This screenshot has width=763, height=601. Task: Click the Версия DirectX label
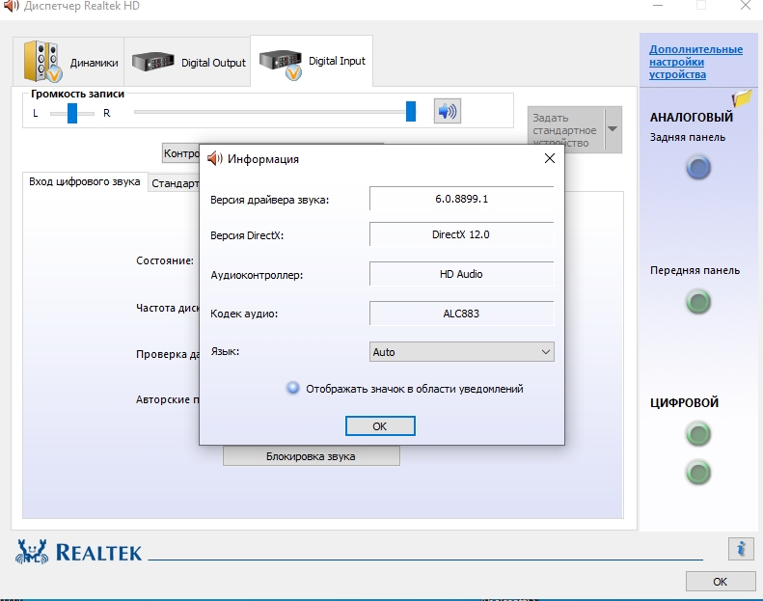247,235
